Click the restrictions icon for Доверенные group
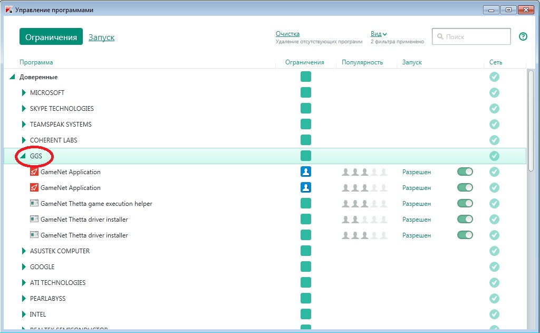Image resolution: width=540 pixels, height=333 pixels. tap(306, 77)
